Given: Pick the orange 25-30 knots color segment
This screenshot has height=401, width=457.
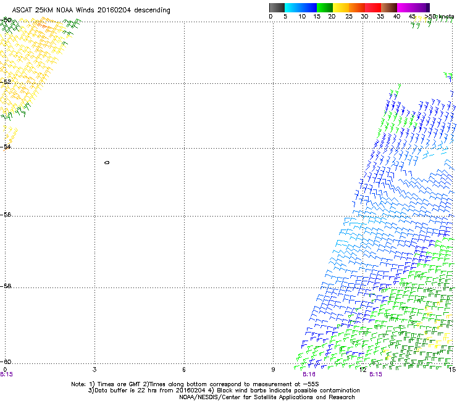Looking at the screenshot, I should point(357,7).
